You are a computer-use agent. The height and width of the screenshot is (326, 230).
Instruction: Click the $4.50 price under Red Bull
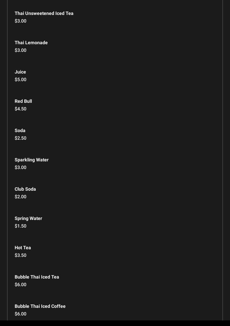coord(21,109)
